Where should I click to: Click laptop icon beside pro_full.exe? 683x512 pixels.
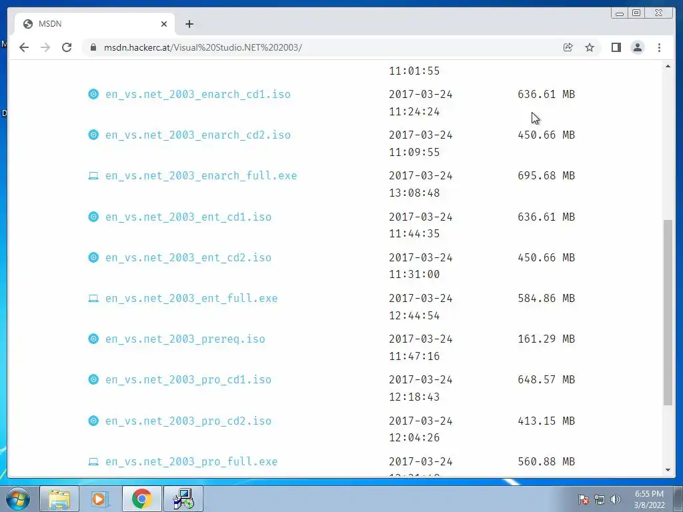tap(93, 461)
